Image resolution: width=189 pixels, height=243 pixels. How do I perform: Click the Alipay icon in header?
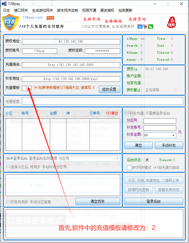pyautogui.click(x=140, y=27)
